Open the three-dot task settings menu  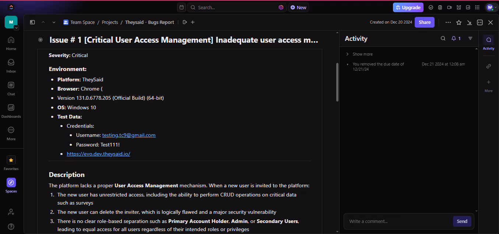(x=448, y=22)
